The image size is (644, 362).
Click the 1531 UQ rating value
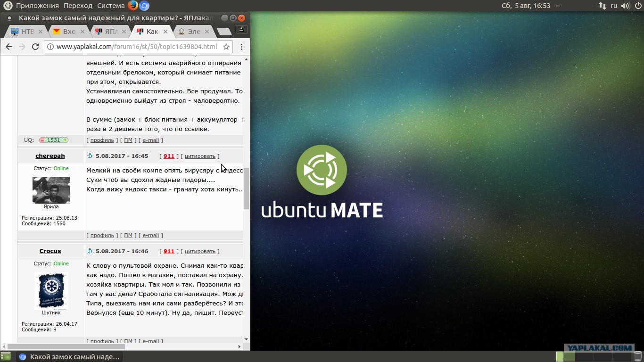pyautogui.click(x=54, y=140)
